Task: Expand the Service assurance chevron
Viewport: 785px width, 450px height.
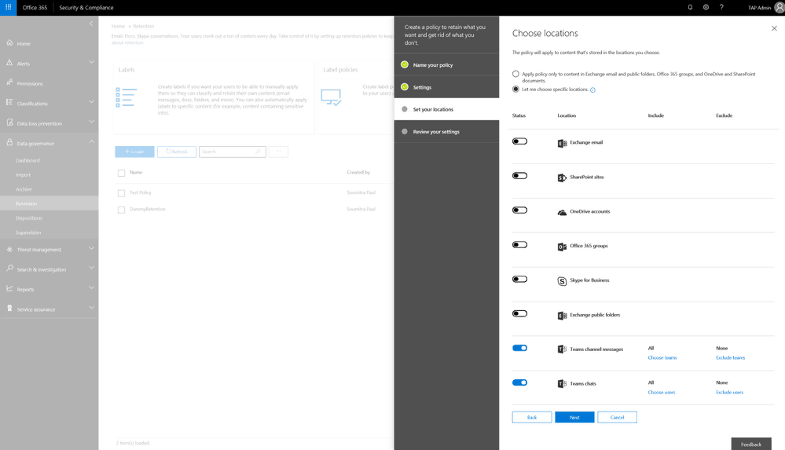Action: [x=91, y=308]
